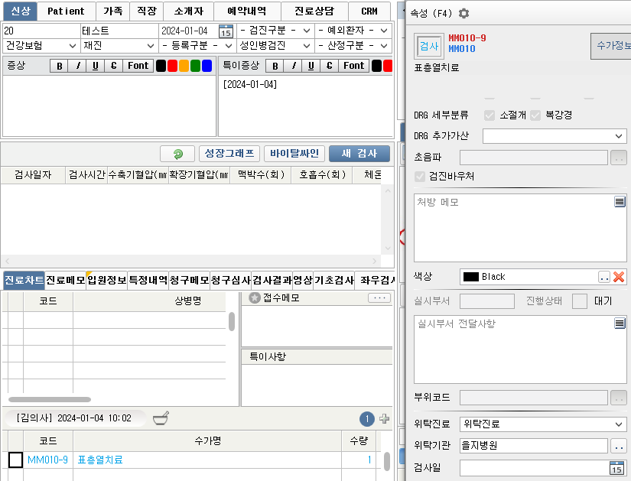Open the calendar next to visit date

(x=226, y=31)
